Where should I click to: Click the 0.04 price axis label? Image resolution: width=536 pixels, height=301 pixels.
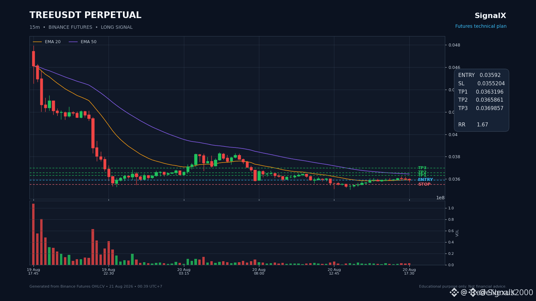point(453,134)
